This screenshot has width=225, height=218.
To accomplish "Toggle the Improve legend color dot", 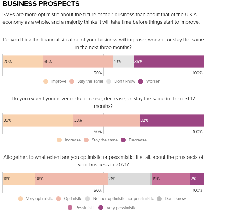I will point(46,81).
